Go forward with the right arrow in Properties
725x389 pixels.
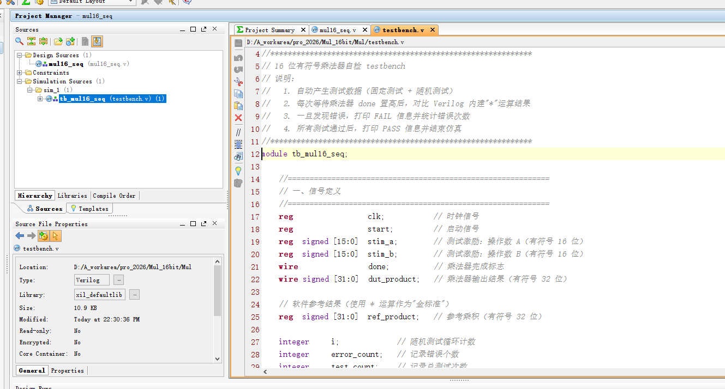(x=31, y=236)
